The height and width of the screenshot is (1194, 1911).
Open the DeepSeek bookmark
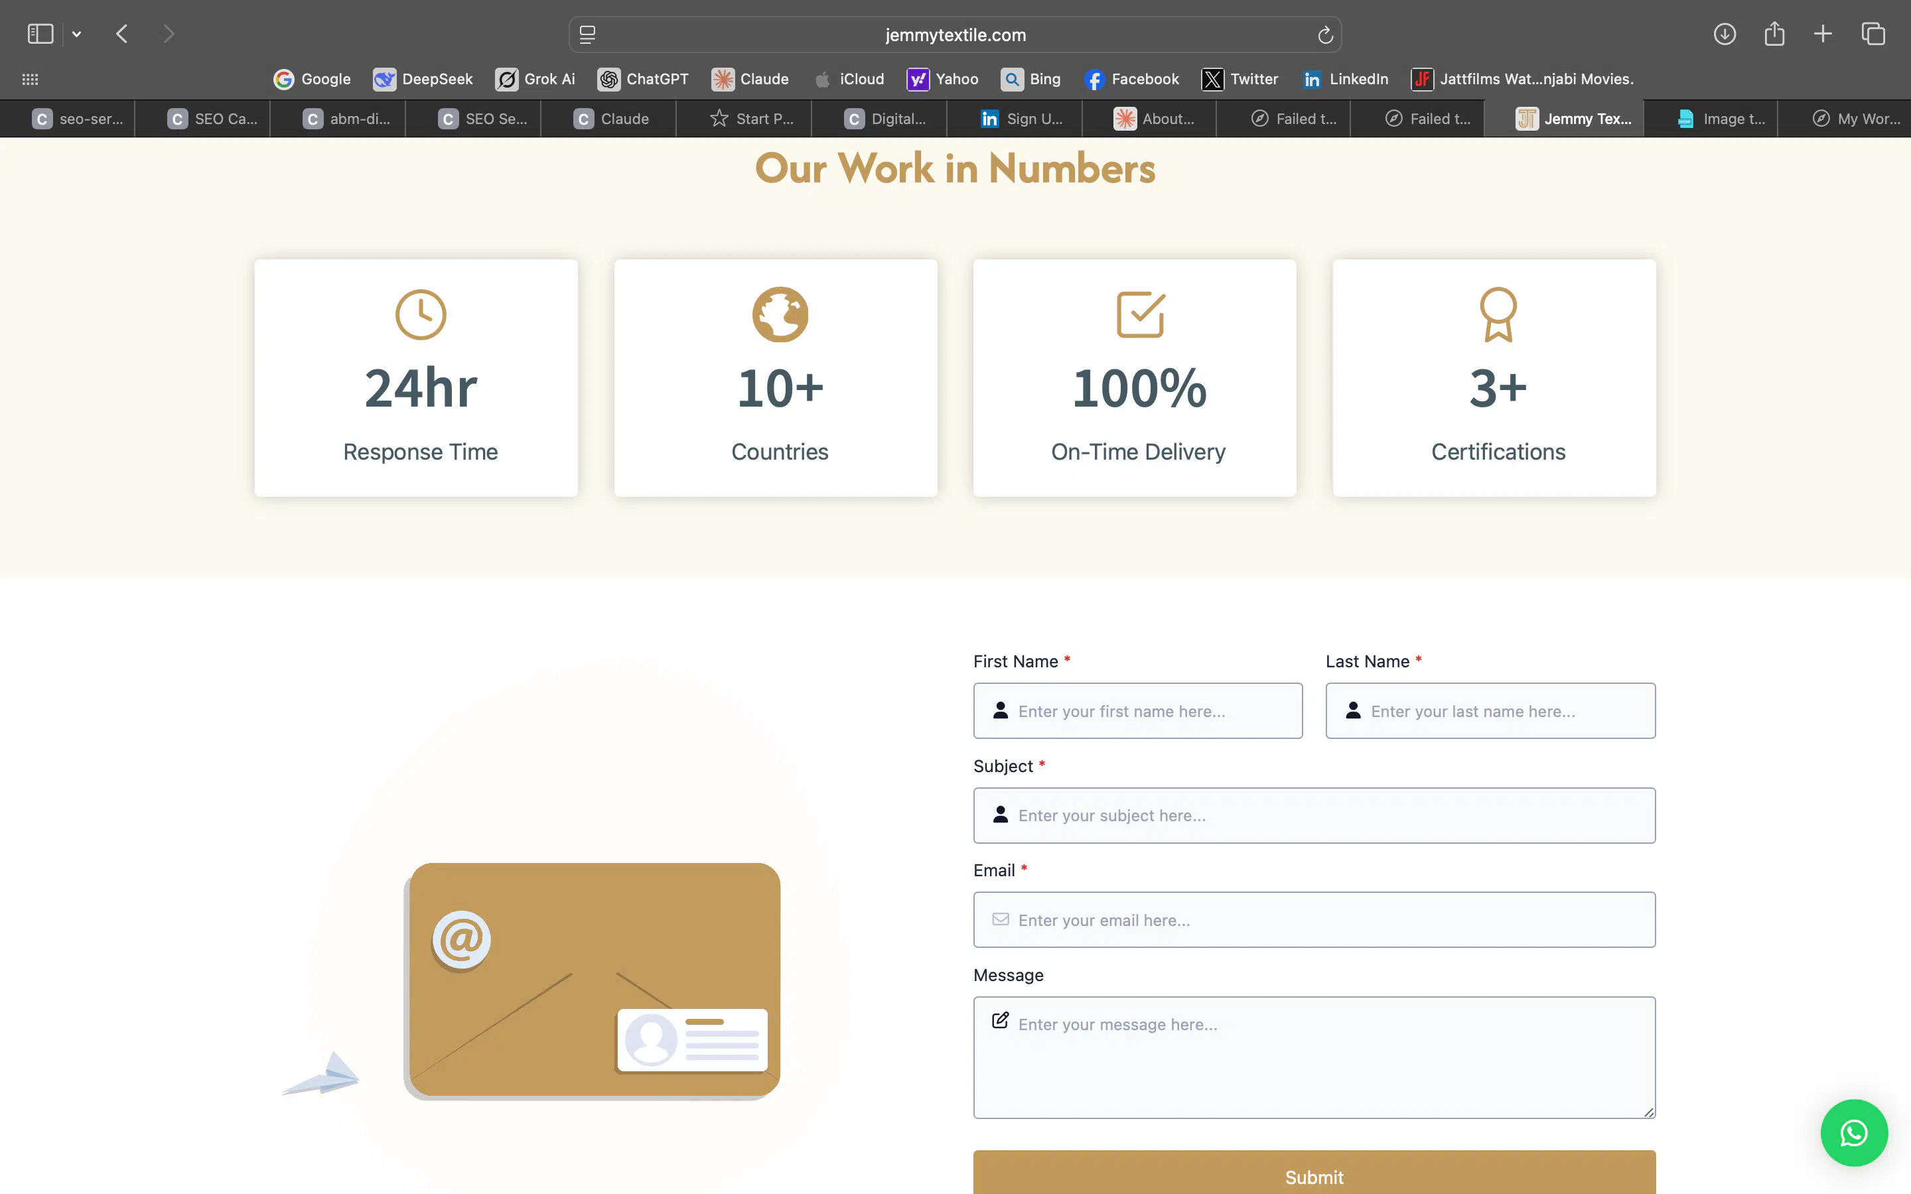pyautogui.click(x=423, y=79)
